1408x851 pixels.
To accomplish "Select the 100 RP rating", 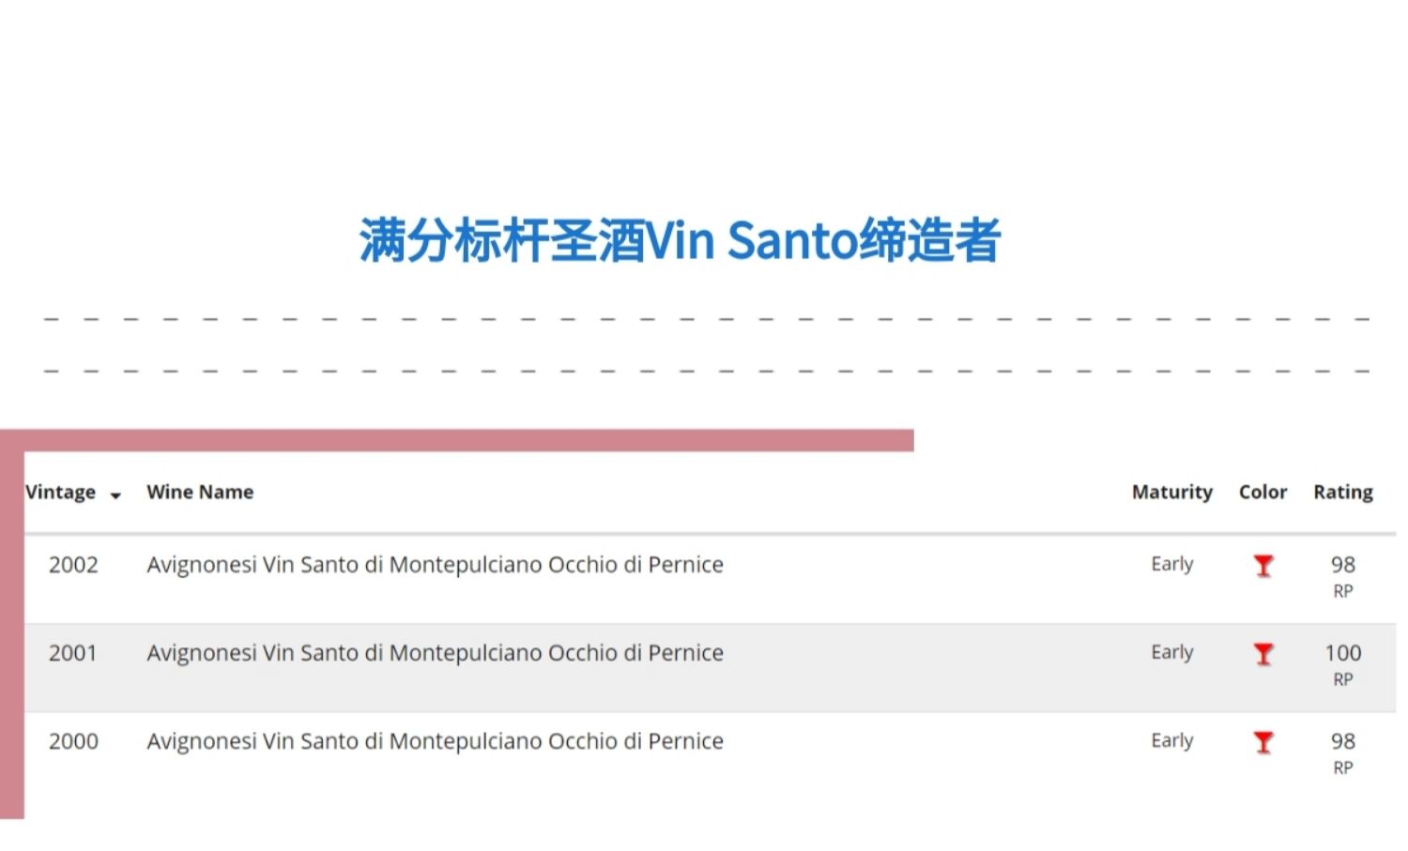I will tap(1342, 663).
